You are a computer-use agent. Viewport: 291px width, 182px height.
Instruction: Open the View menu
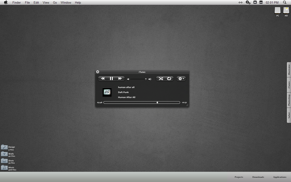point(46,2)
